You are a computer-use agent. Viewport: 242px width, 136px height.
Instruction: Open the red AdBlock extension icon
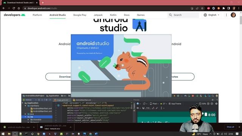pos(208,8)
